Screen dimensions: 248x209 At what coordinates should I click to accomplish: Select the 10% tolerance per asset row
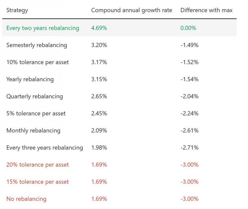click(37, 62)
